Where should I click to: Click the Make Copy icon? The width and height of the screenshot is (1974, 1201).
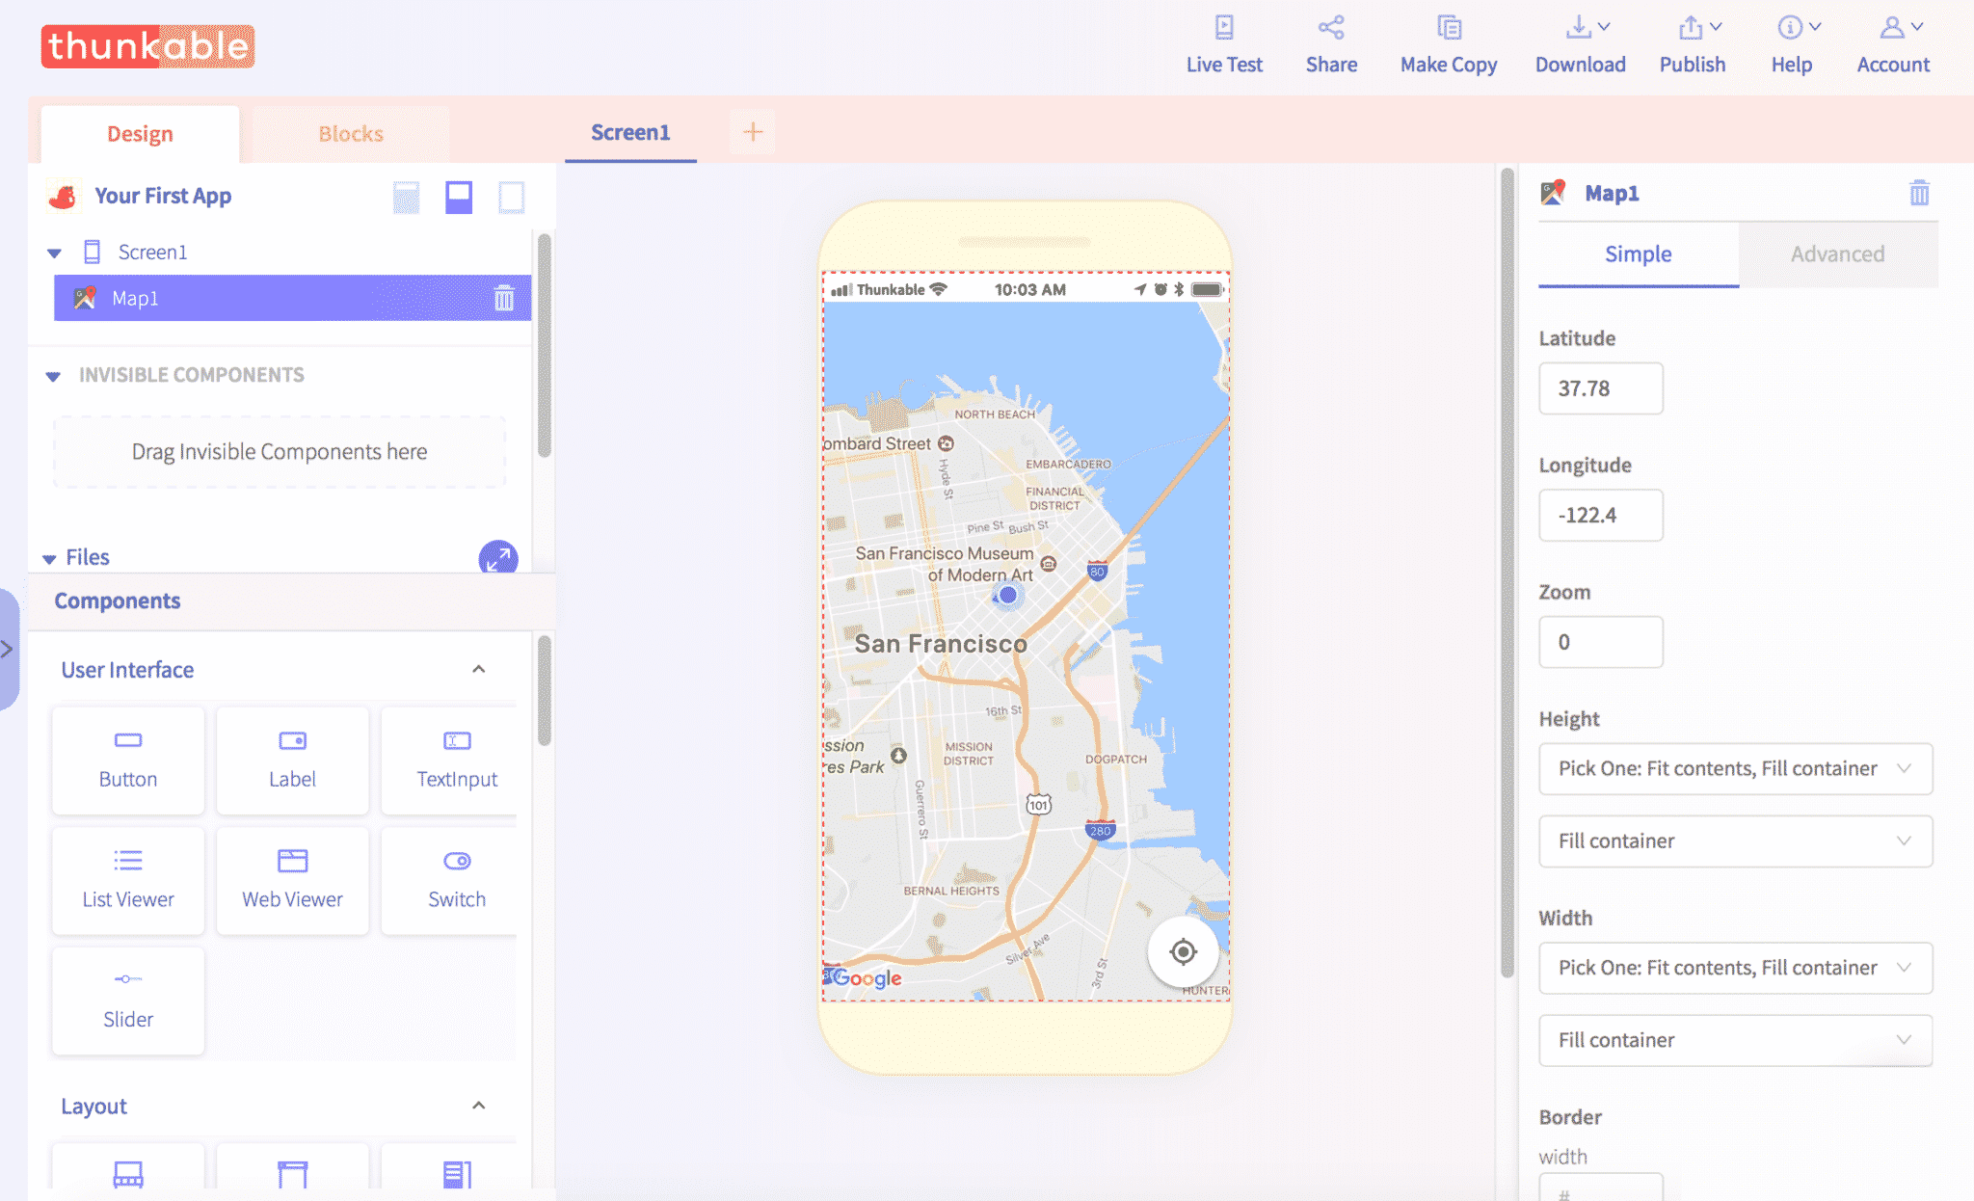[1449, 28]
